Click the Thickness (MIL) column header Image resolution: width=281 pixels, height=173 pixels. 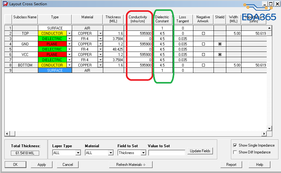point(113,19)
